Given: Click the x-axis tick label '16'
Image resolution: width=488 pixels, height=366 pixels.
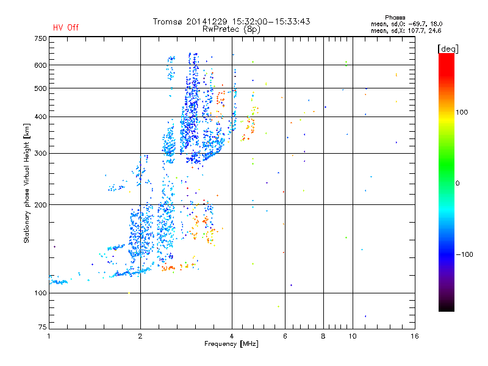Looking at the screenshot, I should (x=415, y=336).
